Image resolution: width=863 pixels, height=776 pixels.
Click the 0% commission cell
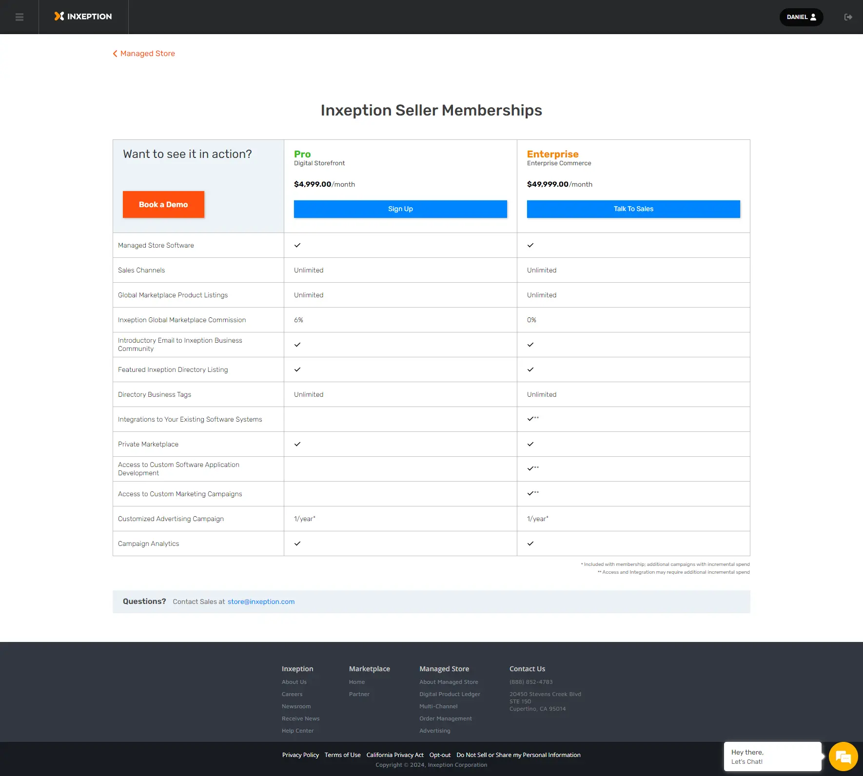tap(531, 320)
